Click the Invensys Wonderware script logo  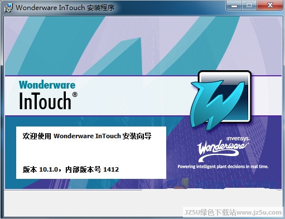tap(223, 149)
